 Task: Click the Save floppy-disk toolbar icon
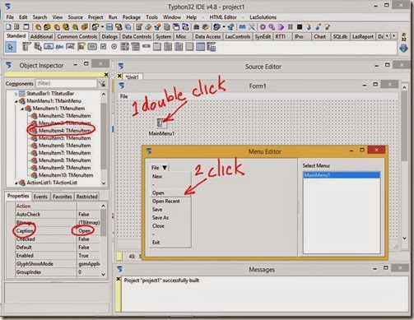click(109, 27)
